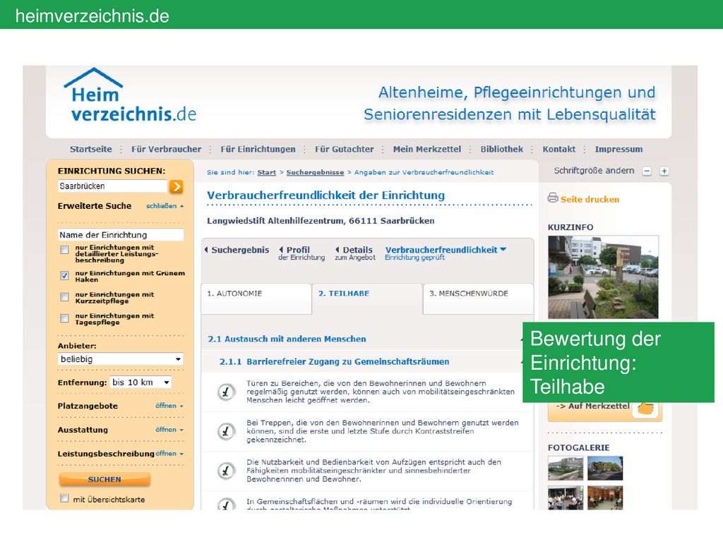Viewport: 723px width, 542px height.
Task: Open lower-left Fotogalerie thumbnail with people
Action: coord(566,498)
